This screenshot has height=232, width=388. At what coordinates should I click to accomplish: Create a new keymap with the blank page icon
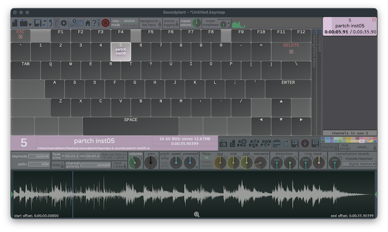[15, 23]
